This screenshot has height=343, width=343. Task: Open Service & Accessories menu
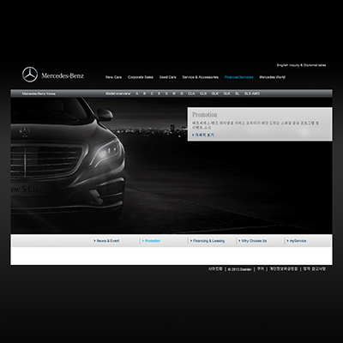pyautogui.click(x=201, y=77)
